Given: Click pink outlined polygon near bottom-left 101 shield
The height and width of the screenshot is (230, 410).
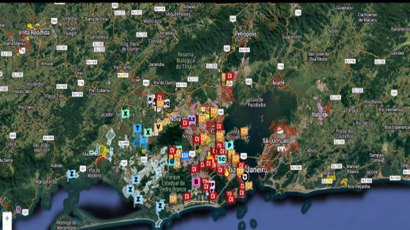Looking at the screenshot, I should (x=19, y=209).
